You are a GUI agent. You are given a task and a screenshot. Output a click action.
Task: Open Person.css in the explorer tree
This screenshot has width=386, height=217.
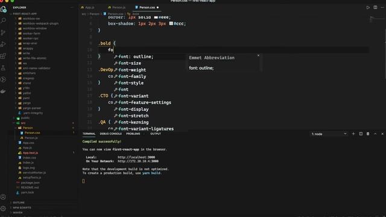click(x=32, y=133)
